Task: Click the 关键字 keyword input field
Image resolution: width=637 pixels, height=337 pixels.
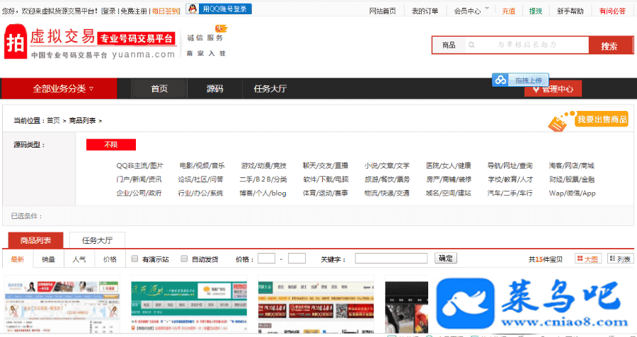Action: pyautogui.click(x=391, y=259)
